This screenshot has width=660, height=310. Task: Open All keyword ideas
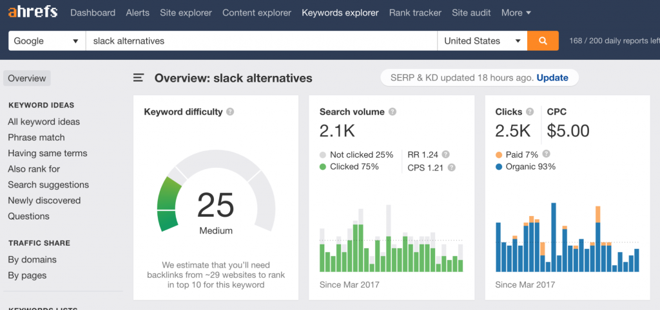[44, 122]
